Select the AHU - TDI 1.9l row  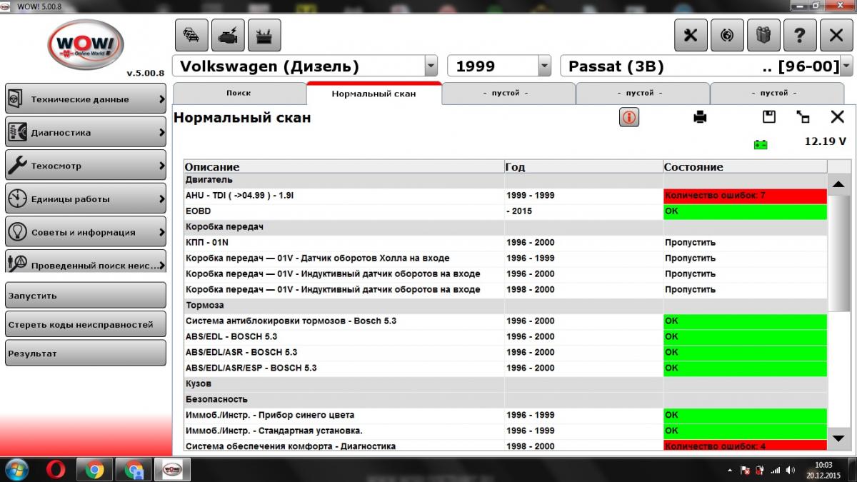pos(506,196)
